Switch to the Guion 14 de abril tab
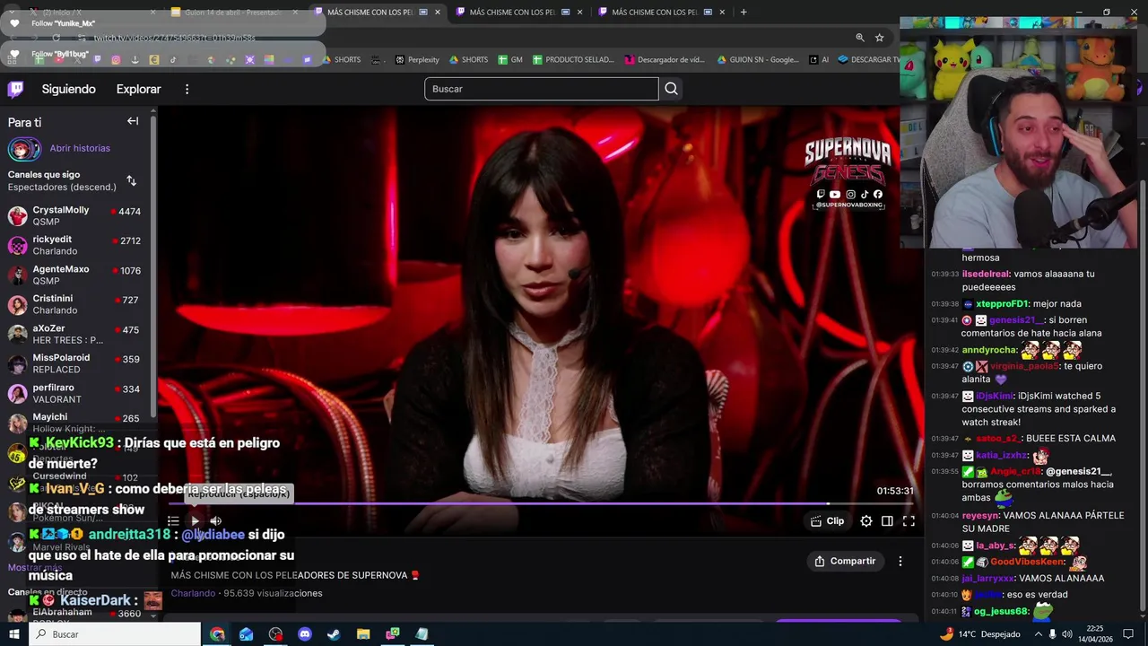Screen dimensions: 1148x646 pyautogui.click(x=235, y=13)
